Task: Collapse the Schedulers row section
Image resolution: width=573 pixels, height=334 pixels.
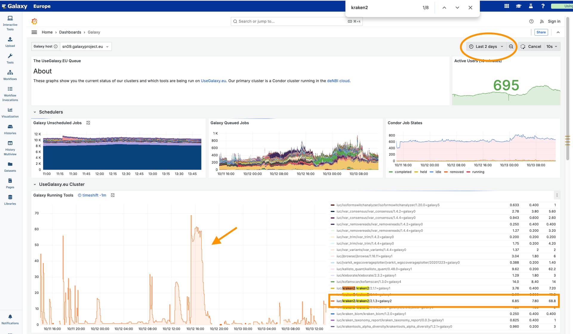Action: (x=35, y=112)
